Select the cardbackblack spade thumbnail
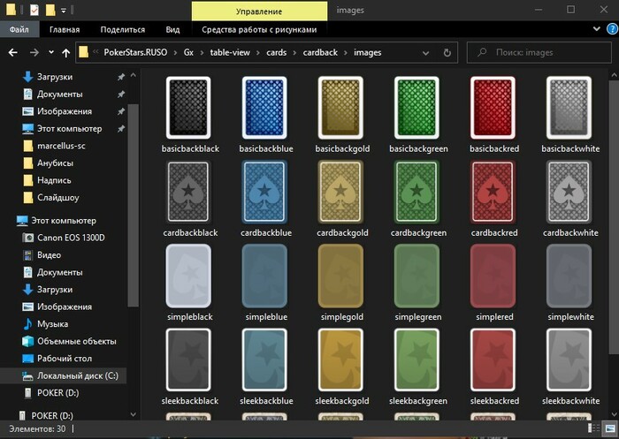The width and height of the screenshot is (619, 439). 188,192
